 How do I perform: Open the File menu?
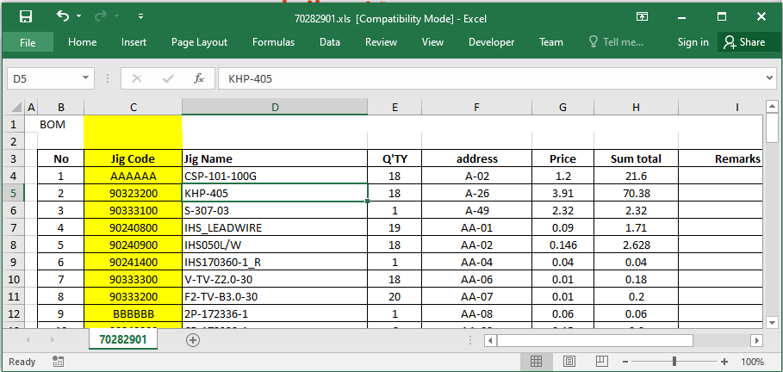click(x=28, y=42)
